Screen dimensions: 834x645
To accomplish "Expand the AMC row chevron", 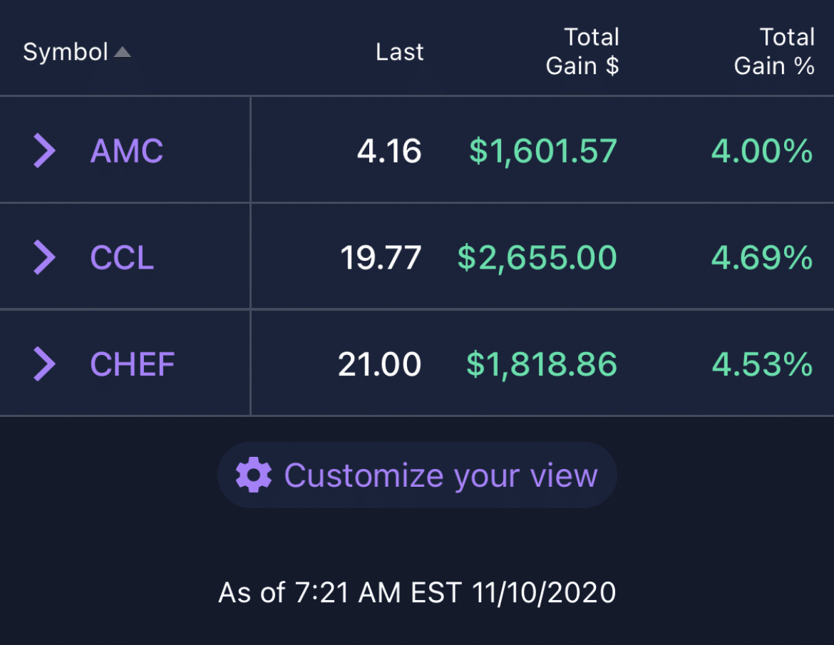I will [x=45, y=151].
